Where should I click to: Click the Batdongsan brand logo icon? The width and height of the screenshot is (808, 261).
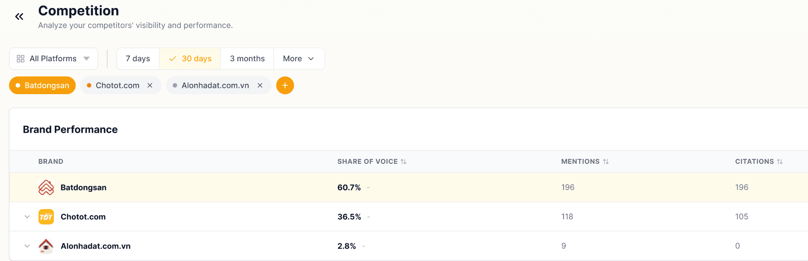tap(46, 188)
